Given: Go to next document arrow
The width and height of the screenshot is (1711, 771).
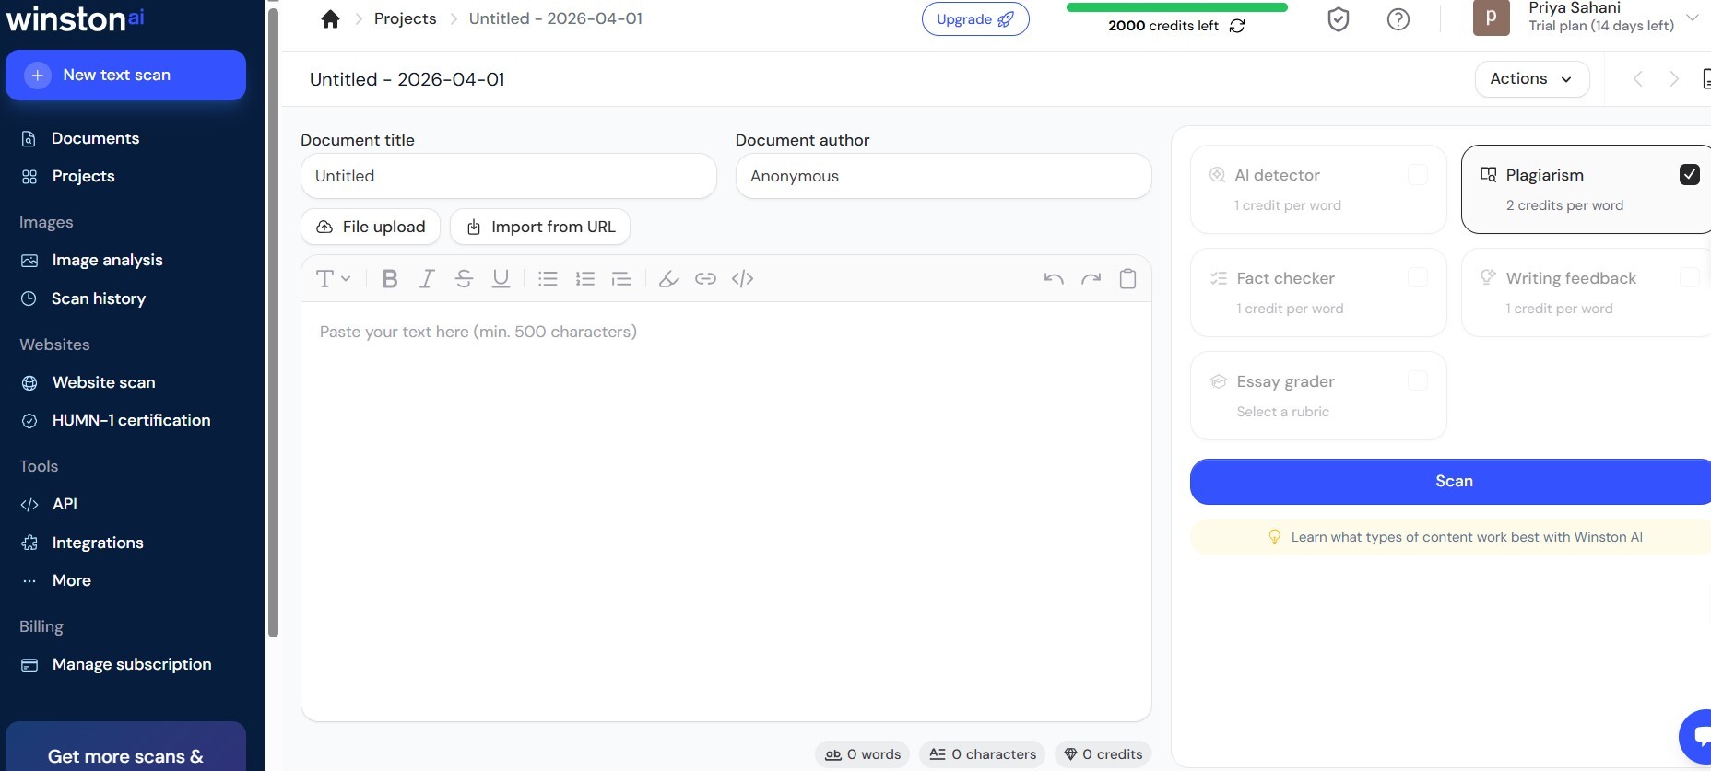Looking at the screenshot, I should pyautogui.click(x=1674, y=79).
